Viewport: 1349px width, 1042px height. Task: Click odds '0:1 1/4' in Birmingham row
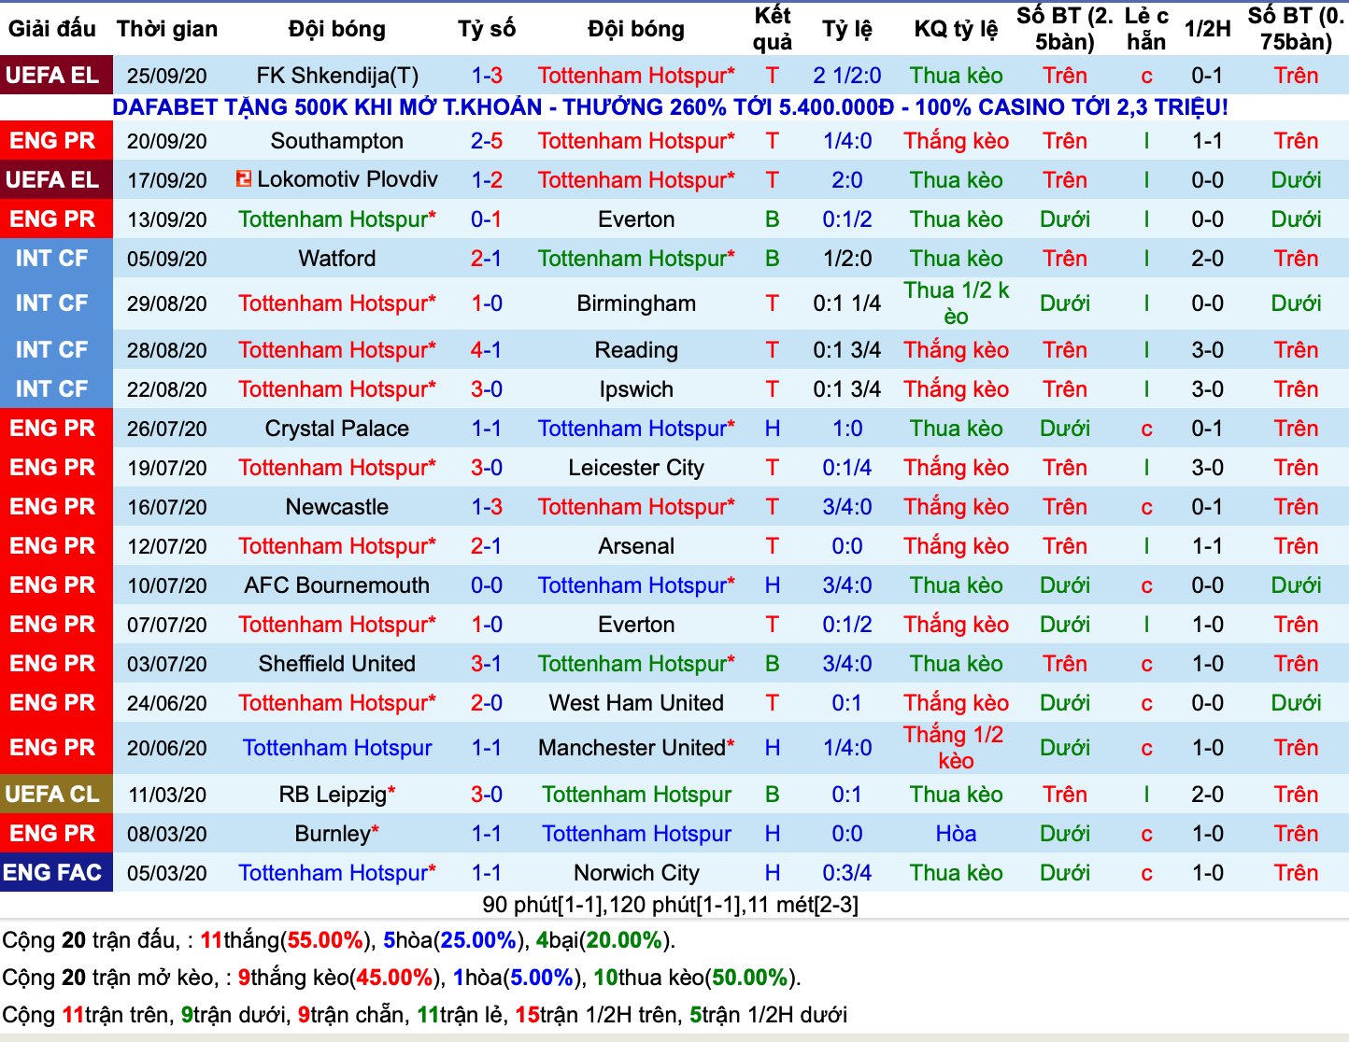pos(847,303)
